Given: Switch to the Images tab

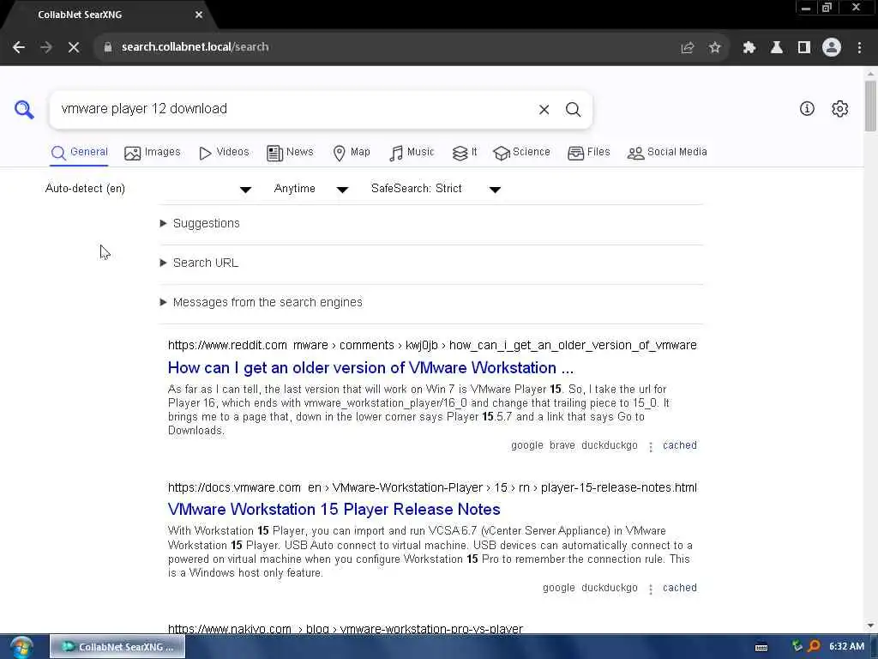Looking at the screenshot, I should (x=153, y=153).
